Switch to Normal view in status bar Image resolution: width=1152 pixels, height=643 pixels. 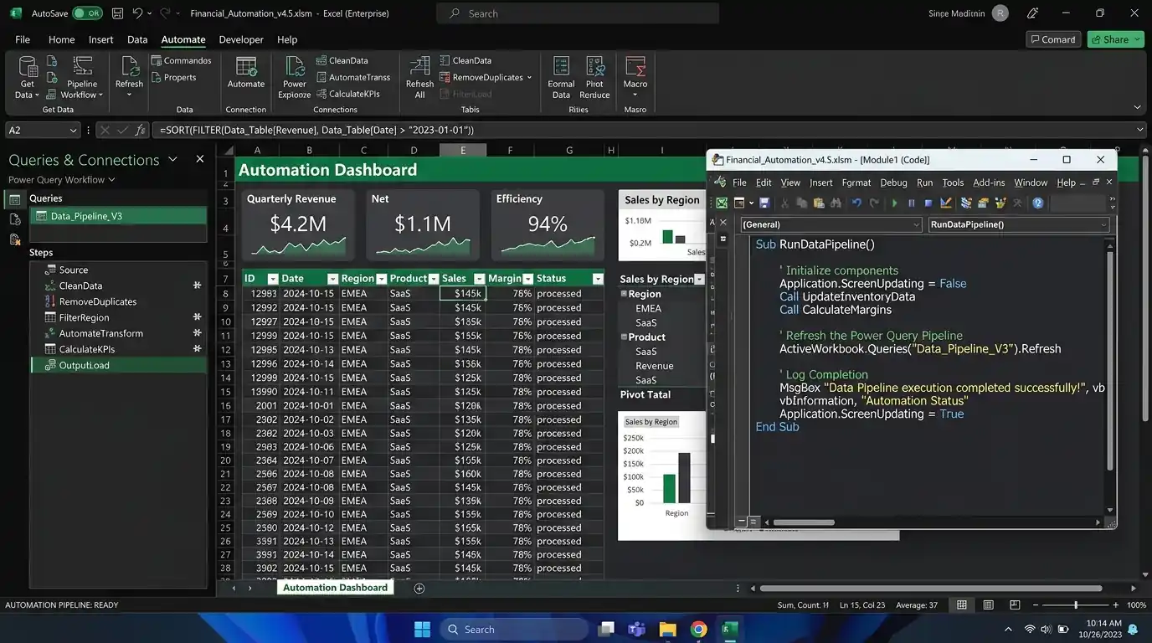tap(962, 604)
